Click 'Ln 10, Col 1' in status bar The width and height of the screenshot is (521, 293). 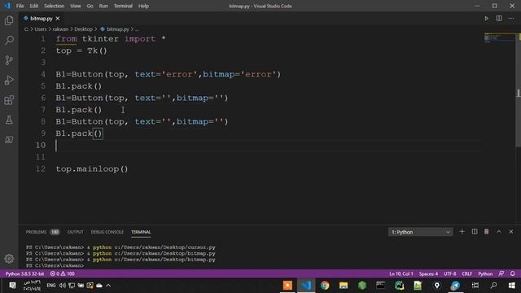[x=401, y=273]
